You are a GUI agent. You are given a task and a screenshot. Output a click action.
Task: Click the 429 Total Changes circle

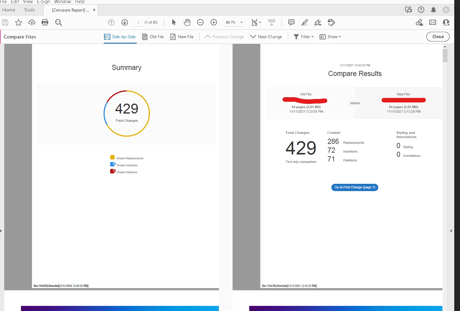[x=127, y=114]
